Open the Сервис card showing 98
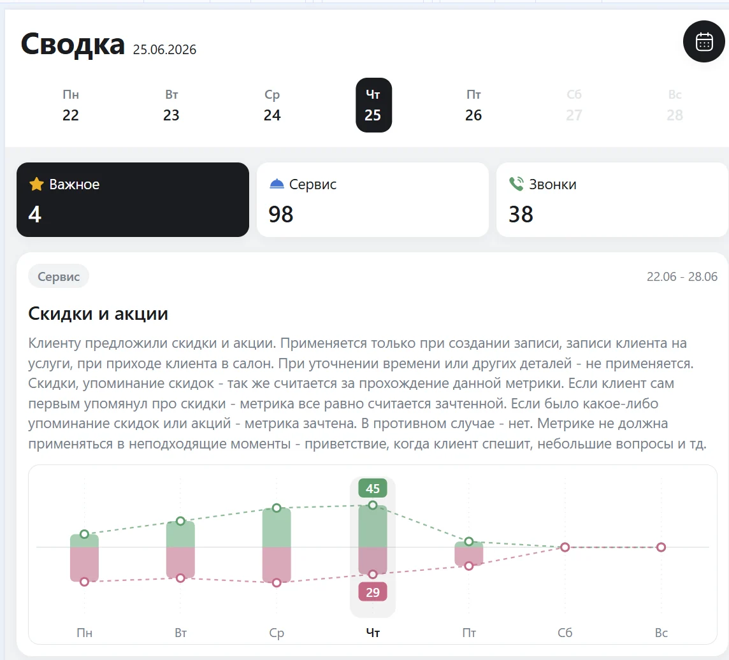This screenshot has height=660, width=729. (x=373, y=200)
